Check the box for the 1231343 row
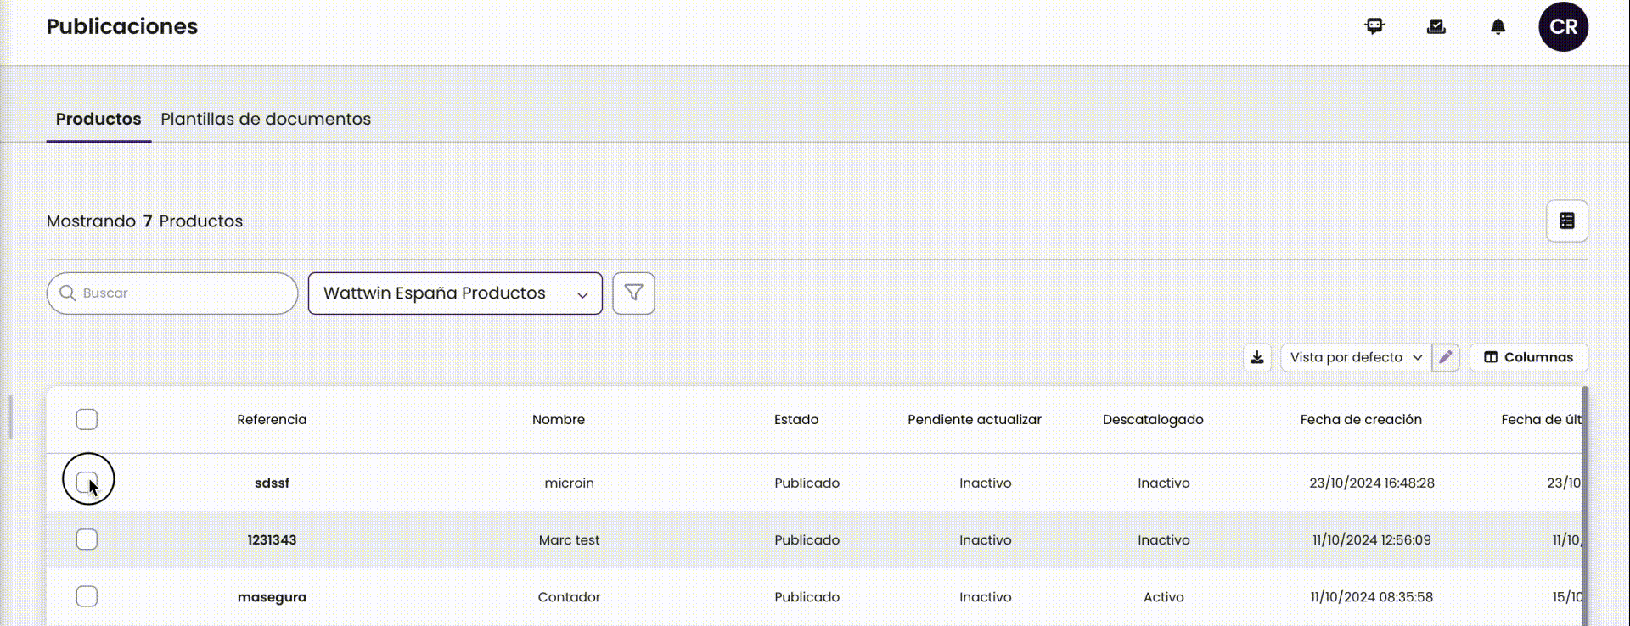 87,539
